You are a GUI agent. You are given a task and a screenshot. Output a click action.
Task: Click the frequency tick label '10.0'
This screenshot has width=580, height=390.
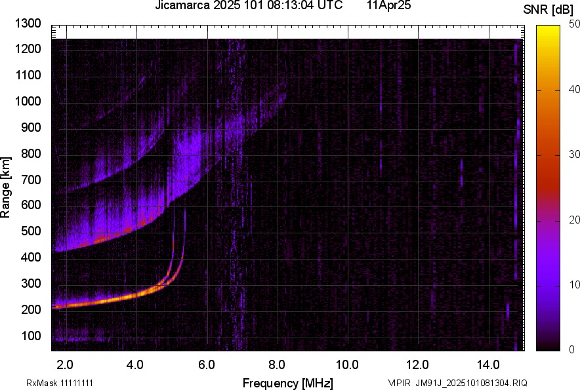click(x=347, y=364)
